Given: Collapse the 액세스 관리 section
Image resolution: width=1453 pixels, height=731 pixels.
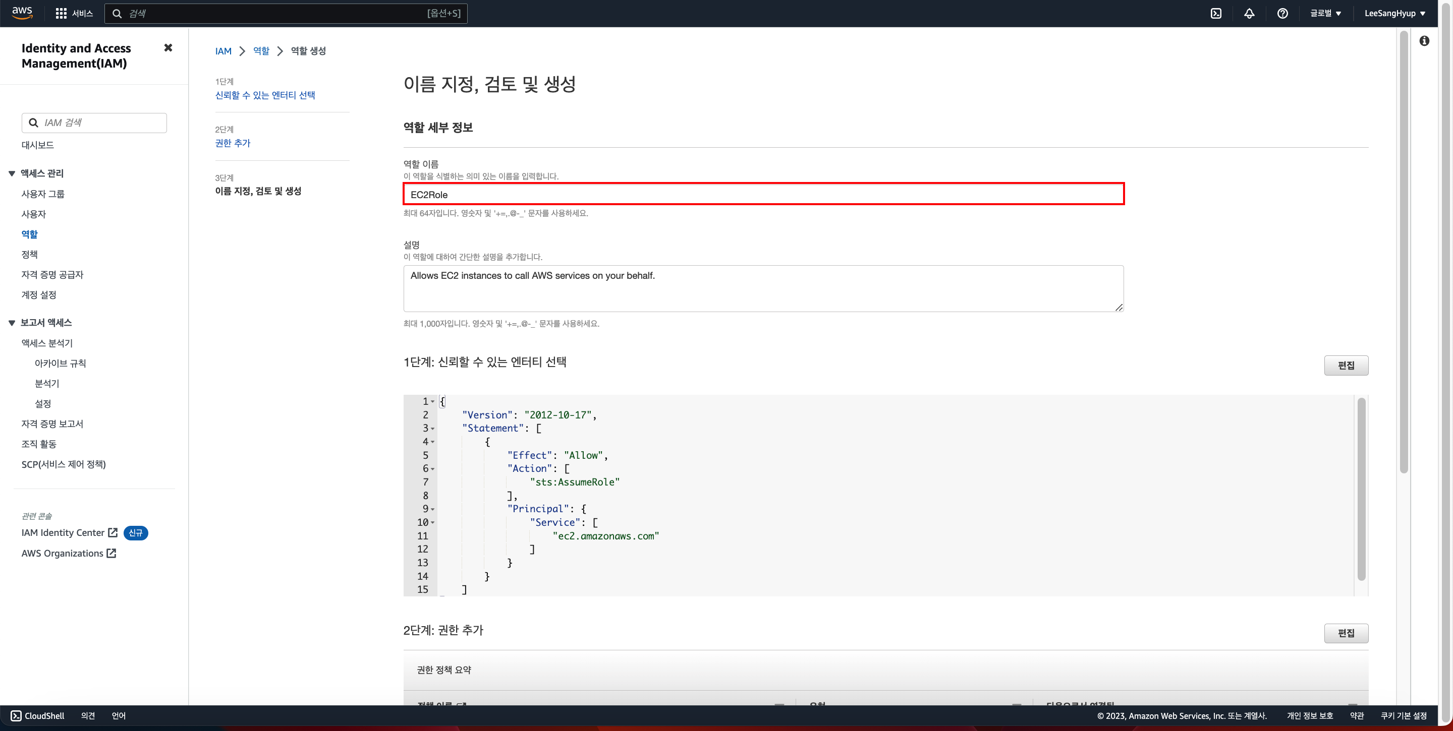Looking at the screenshot, I should coord(11,173).
